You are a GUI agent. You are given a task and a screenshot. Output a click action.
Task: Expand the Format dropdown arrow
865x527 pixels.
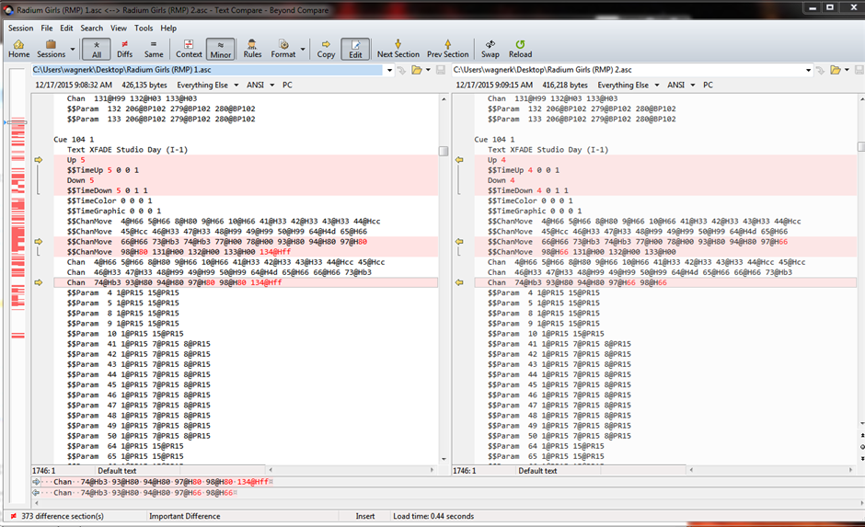click(303, 49)
